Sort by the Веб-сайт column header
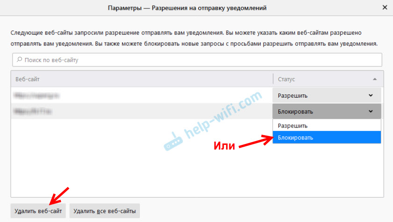 [142, 79]
